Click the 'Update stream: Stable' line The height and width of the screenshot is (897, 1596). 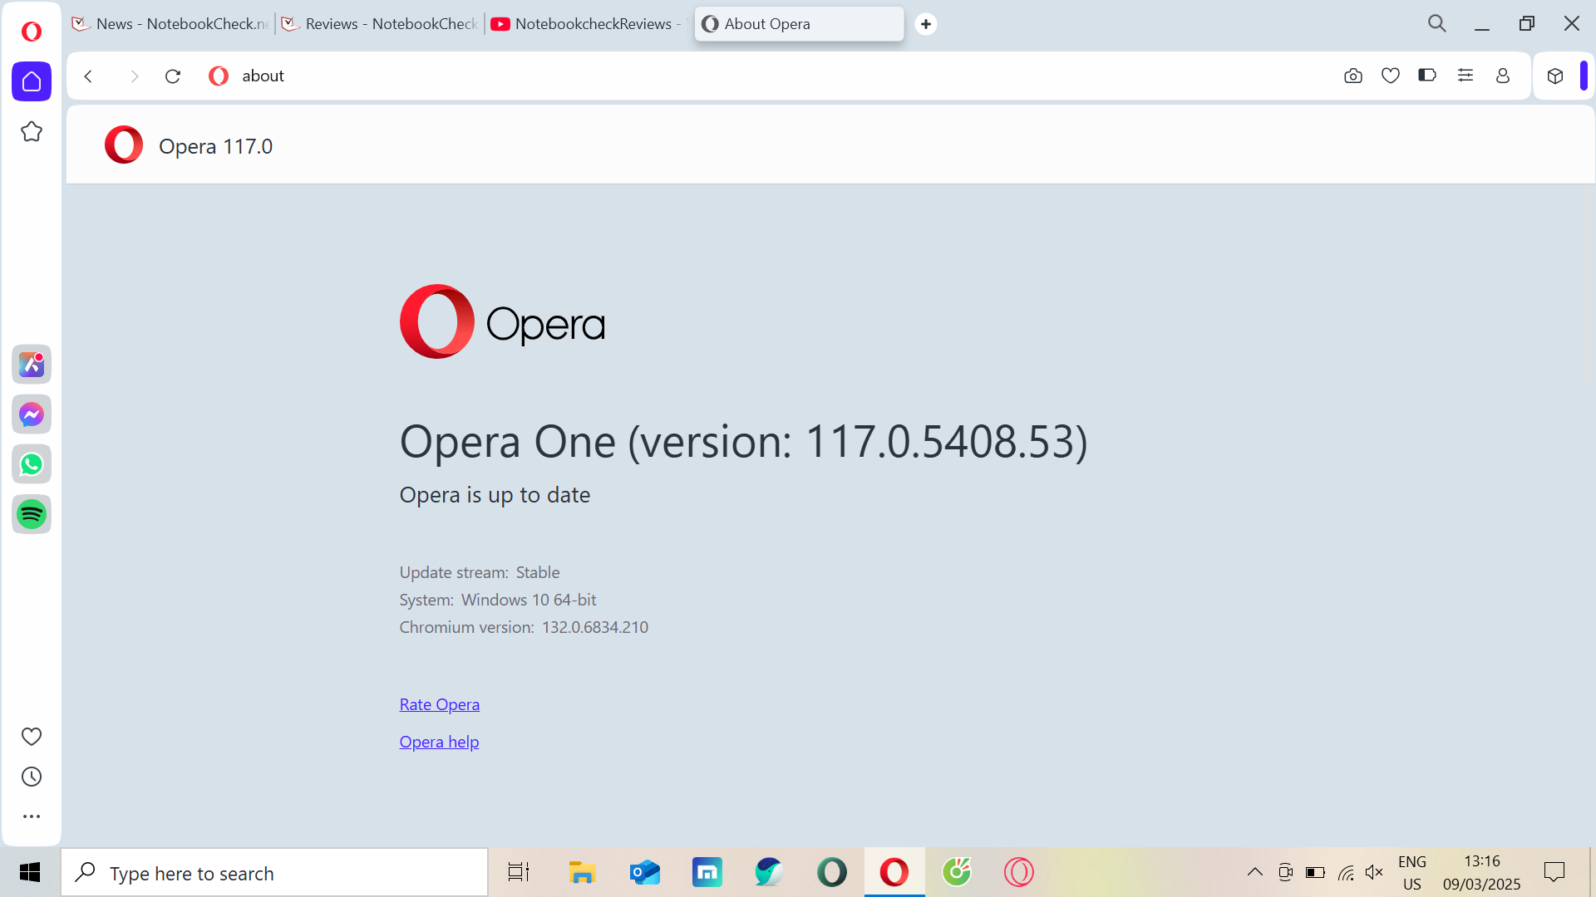(480, 572)
